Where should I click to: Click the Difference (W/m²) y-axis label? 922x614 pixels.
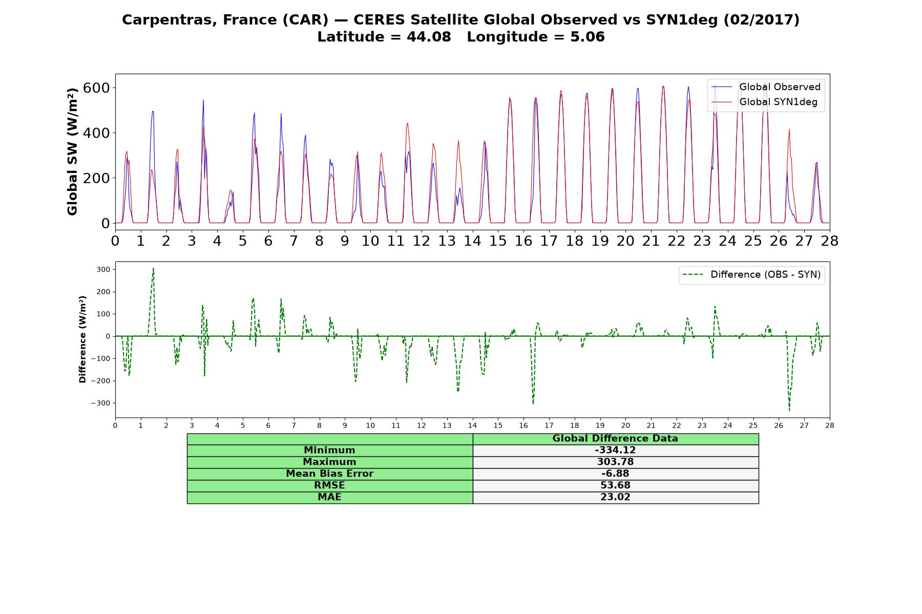(82, 339)
